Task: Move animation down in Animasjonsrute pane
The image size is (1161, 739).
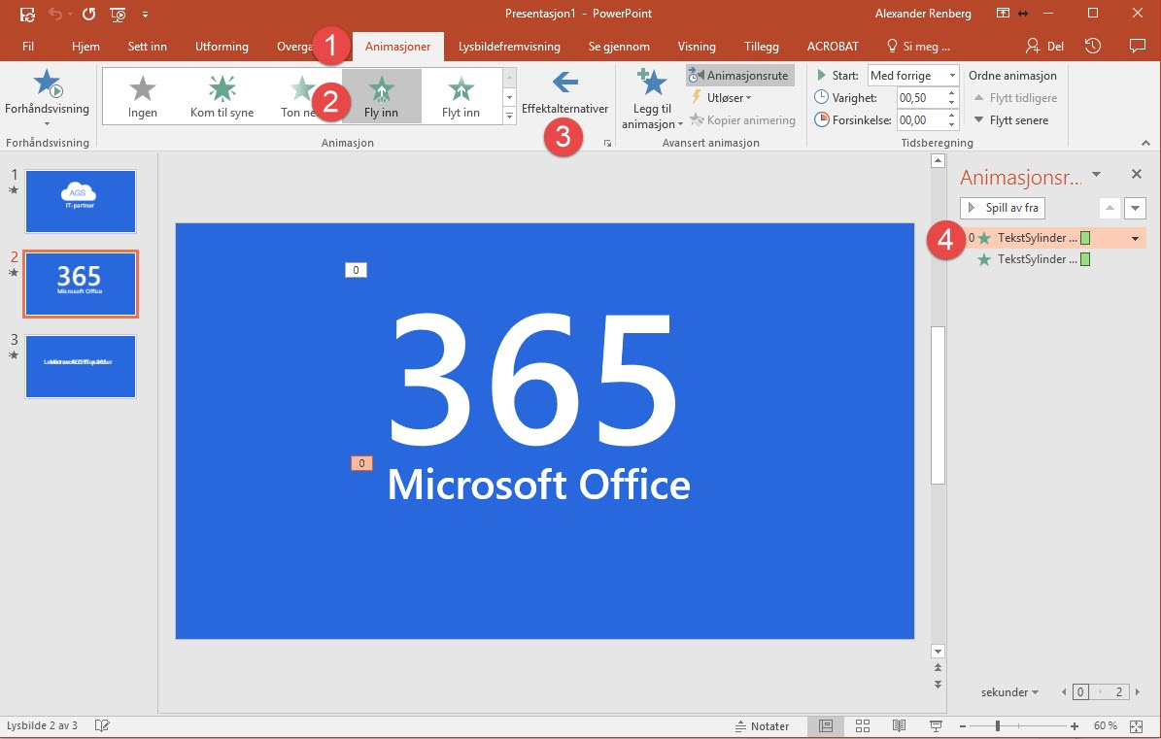Action: coord(1135,208)
